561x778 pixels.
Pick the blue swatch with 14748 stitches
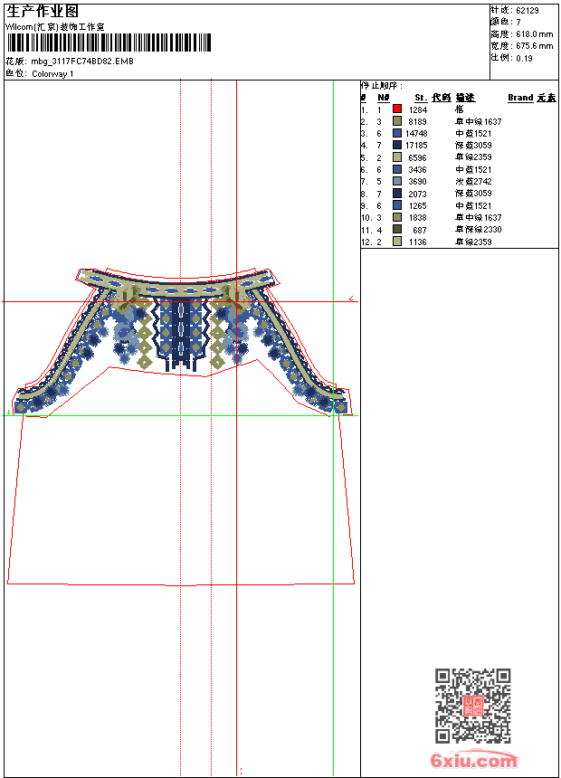(x=396, y=133)
